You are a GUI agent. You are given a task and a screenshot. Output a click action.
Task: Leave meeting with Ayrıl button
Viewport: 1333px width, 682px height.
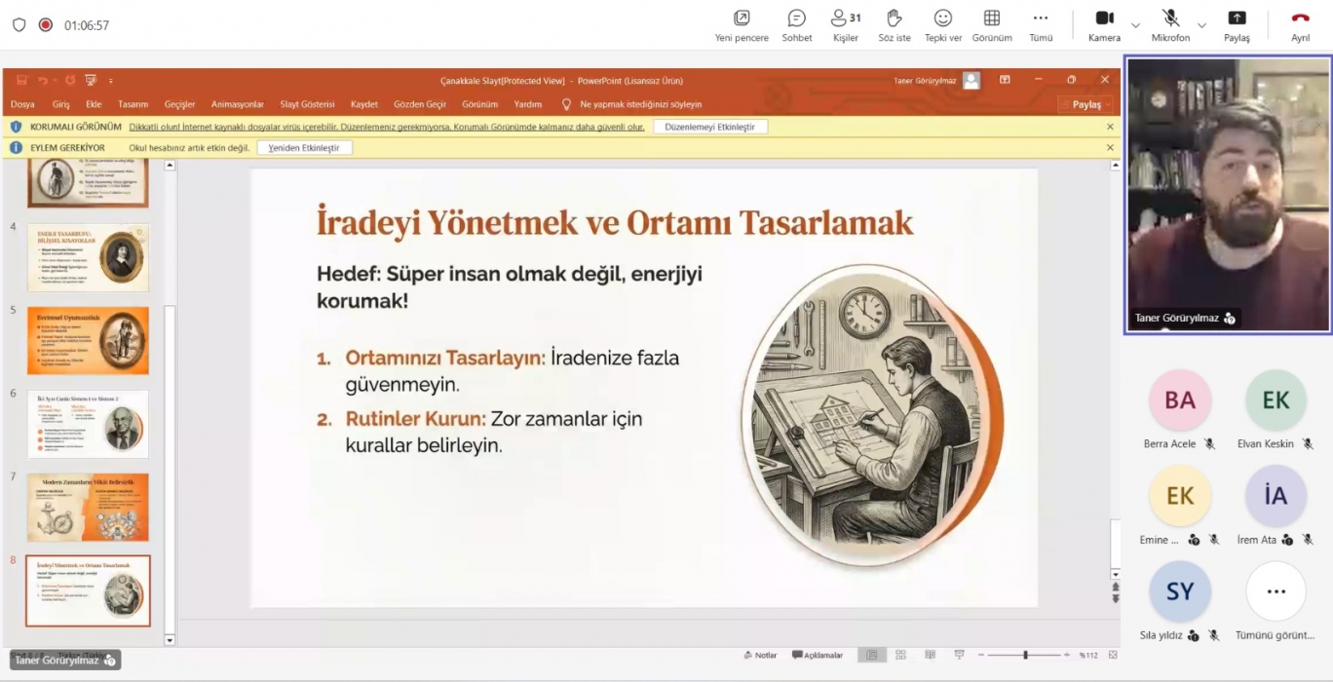point(1300,19)
